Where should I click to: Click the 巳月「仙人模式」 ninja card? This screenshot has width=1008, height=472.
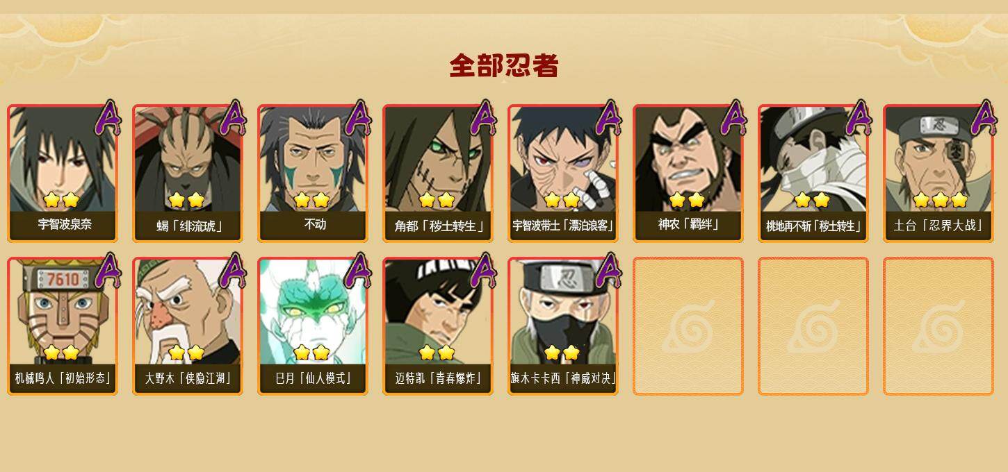pyautogui.click(x=313, y=326)
